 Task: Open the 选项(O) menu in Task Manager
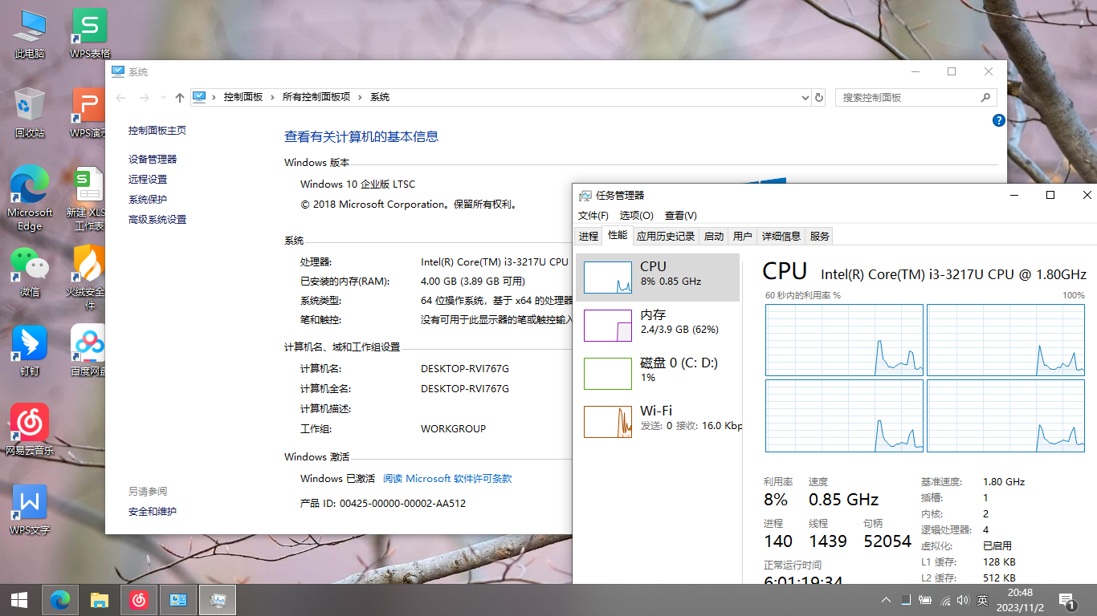[637, 216]
